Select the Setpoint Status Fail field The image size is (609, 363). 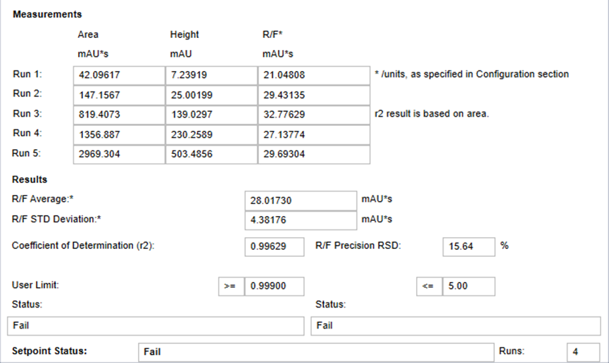click(x=316, y=352)
